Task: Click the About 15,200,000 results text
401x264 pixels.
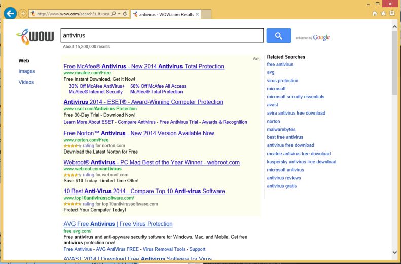Action: point(87,47)
